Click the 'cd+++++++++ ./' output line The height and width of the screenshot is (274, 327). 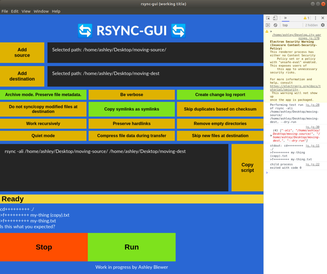[17, 209]
